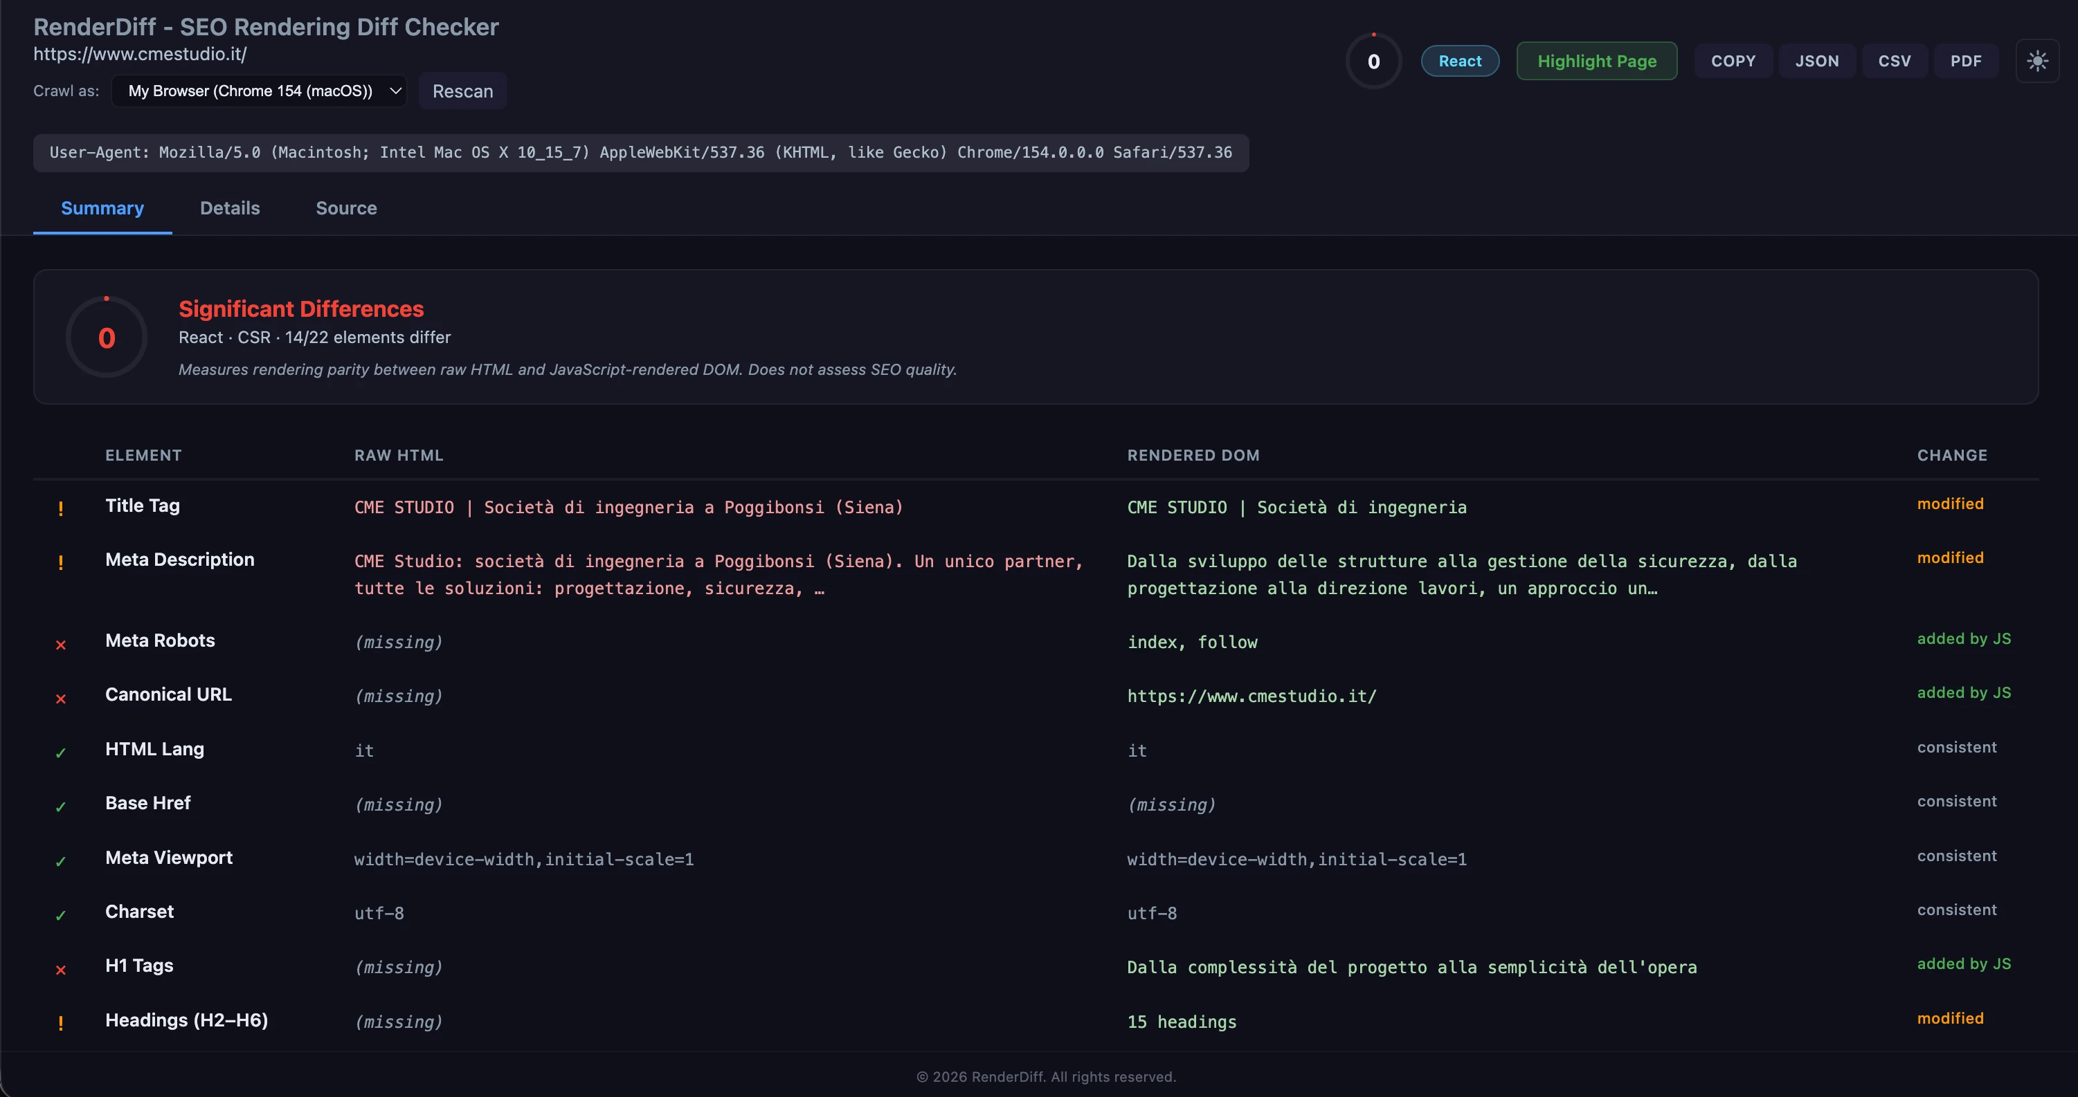Export results with the CSV button
This screenshot has width=2078, height=1097.
pos(1894,62)
